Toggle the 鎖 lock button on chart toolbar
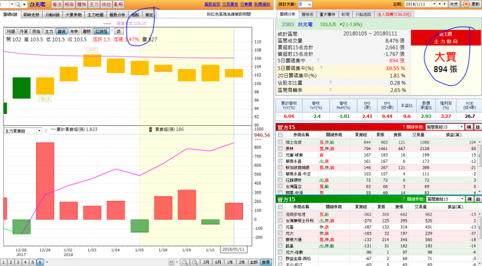Image resolution: width=482 pixels, height=266 pixels. pyautogui.click(x=119, y=31)
